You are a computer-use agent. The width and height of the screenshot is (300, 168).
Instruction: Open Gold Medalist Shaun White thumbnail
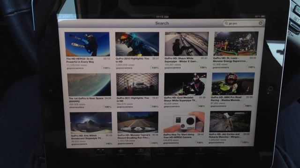[186, 84]
